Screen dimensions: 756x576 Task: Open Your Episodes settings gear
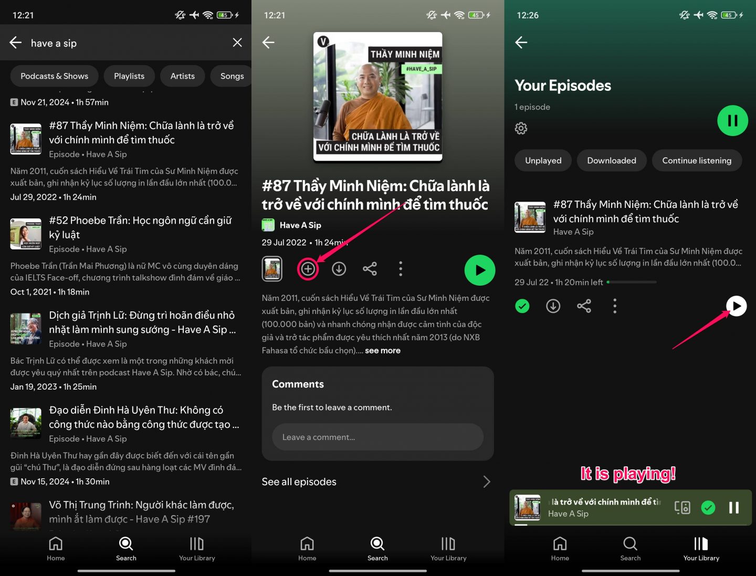(x=521, y=128)
